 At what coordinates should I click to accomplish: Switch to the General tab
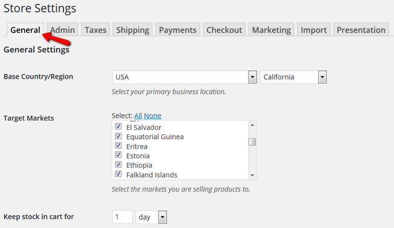[25, 30]
